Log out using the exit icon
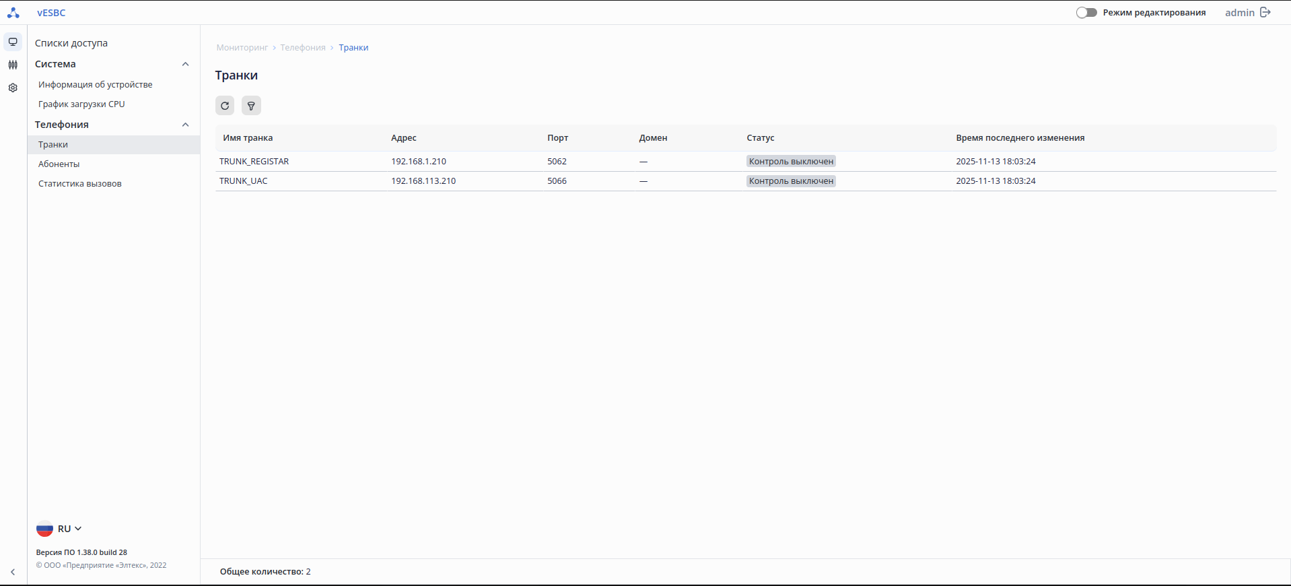Viewport: 1291px width, 586px height. (x=1265, y=13)
